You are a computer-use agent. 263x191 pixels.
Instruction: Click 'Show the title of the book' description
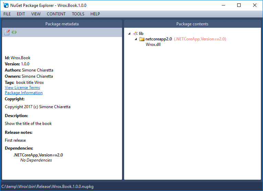pyautogui.click(x=28, y=124)
